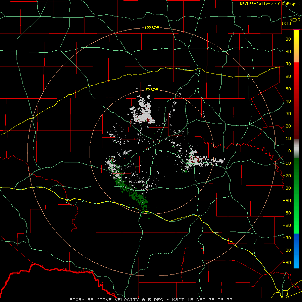Pick the bright red segment of color bar
Viewport: 302px width, 302px height.
coord(296,70)
